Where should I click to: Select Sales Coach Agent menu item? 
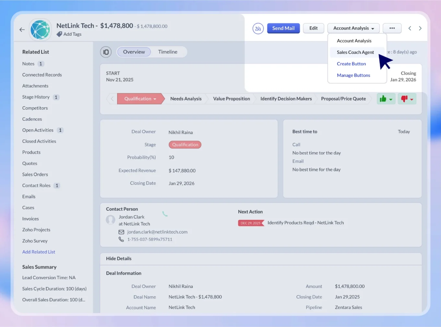pyautogui.click(x=355, y=52)
